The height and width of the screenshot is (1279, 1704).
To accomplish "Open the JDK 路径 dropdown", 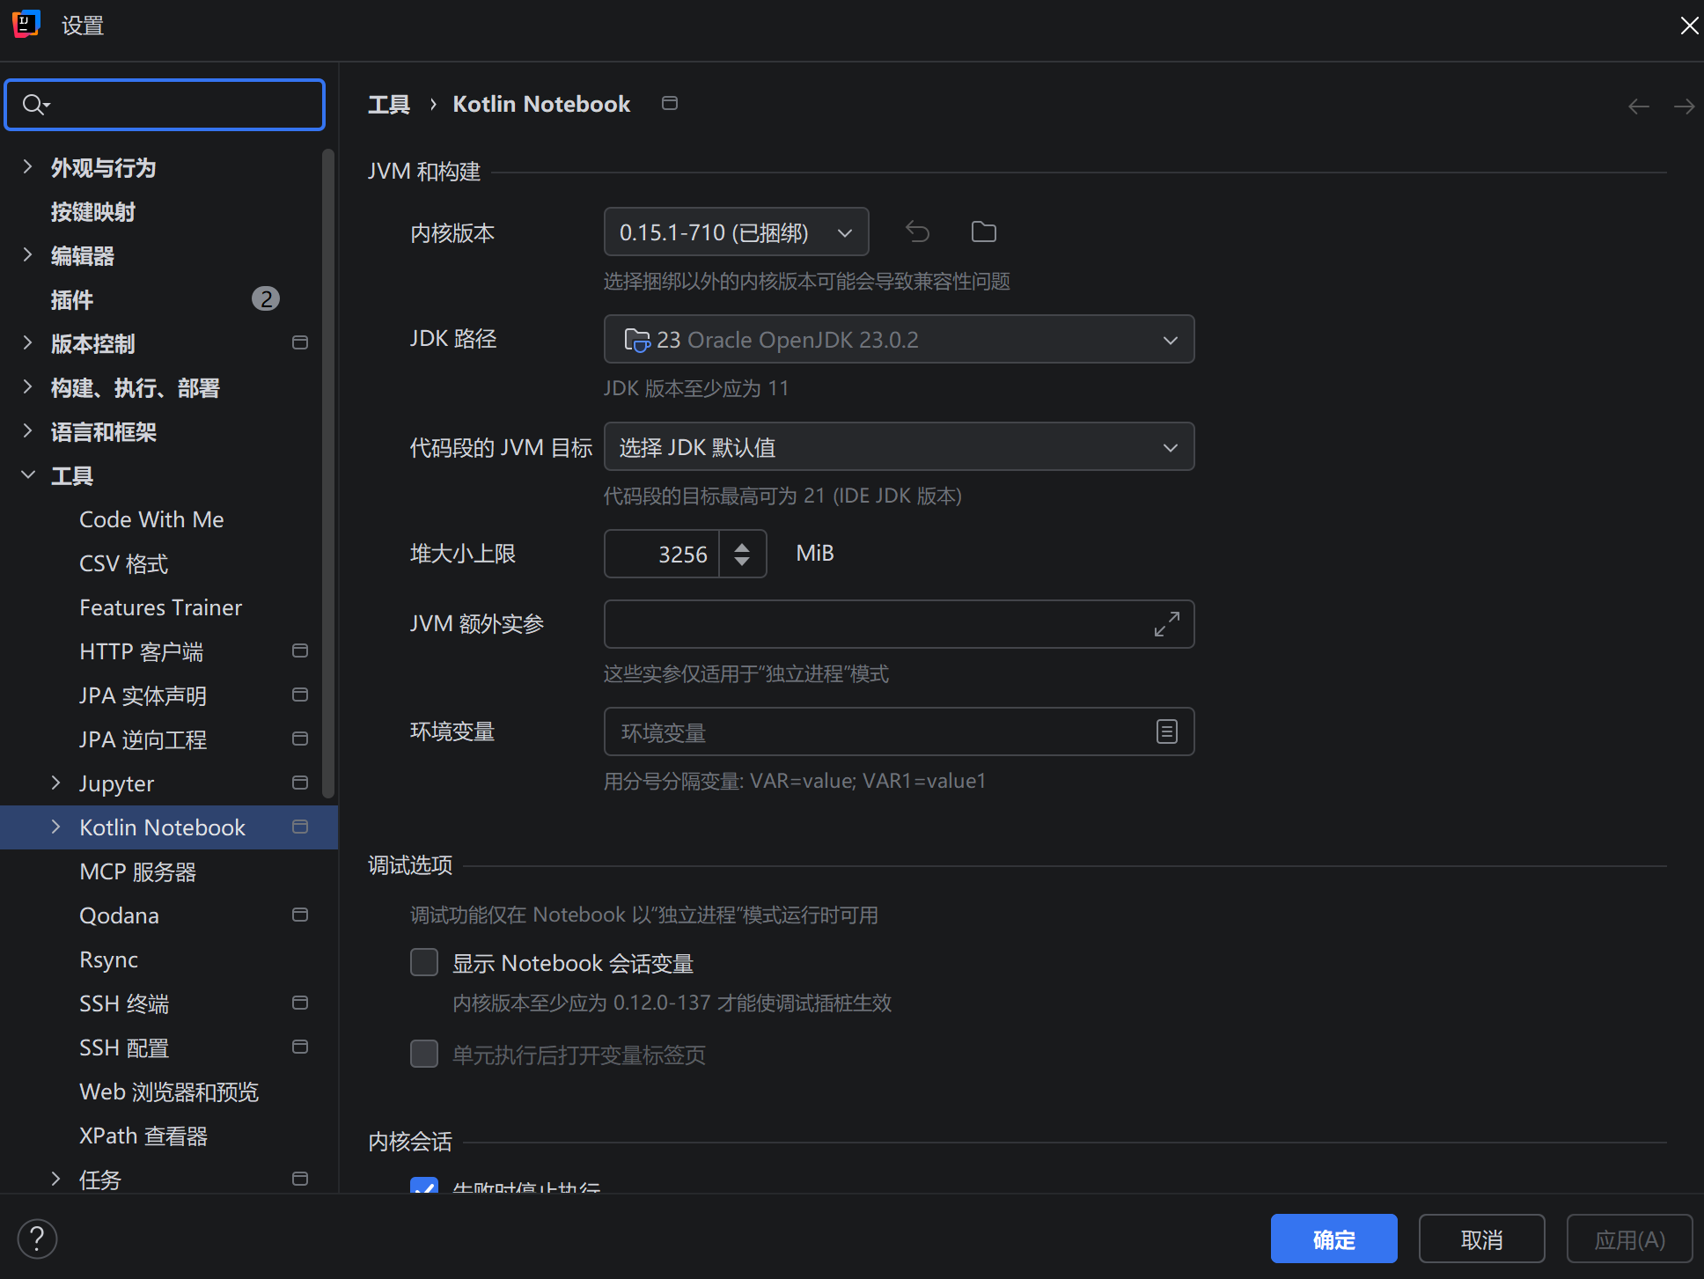I will (898, 340).
